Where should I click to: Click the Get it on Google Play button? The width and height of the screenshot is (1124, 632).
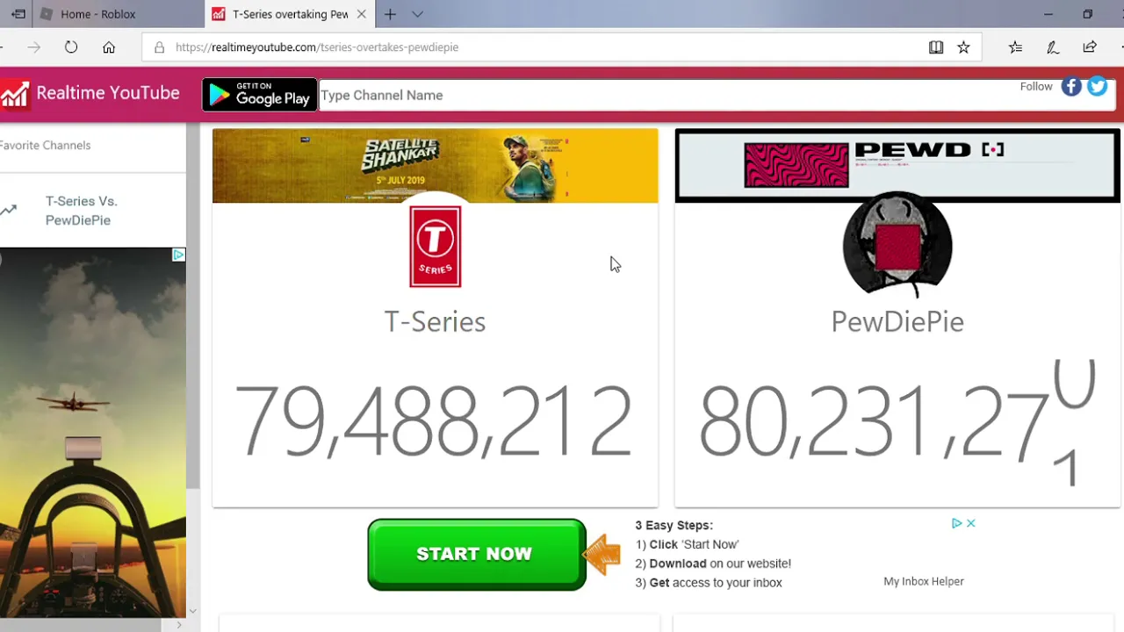coord(260,95)
